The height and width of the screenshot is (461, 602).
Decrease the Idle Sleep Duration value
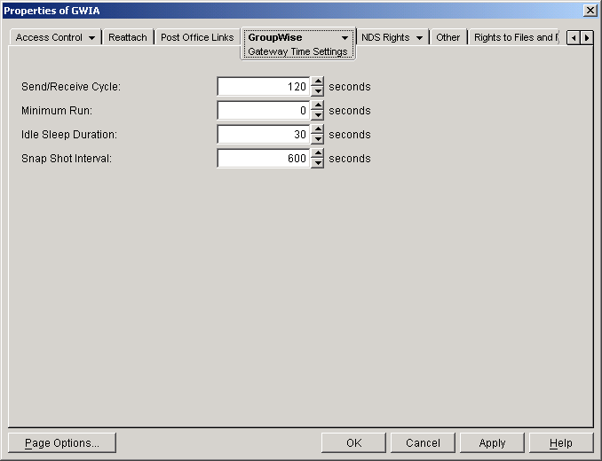pos(318,139)
